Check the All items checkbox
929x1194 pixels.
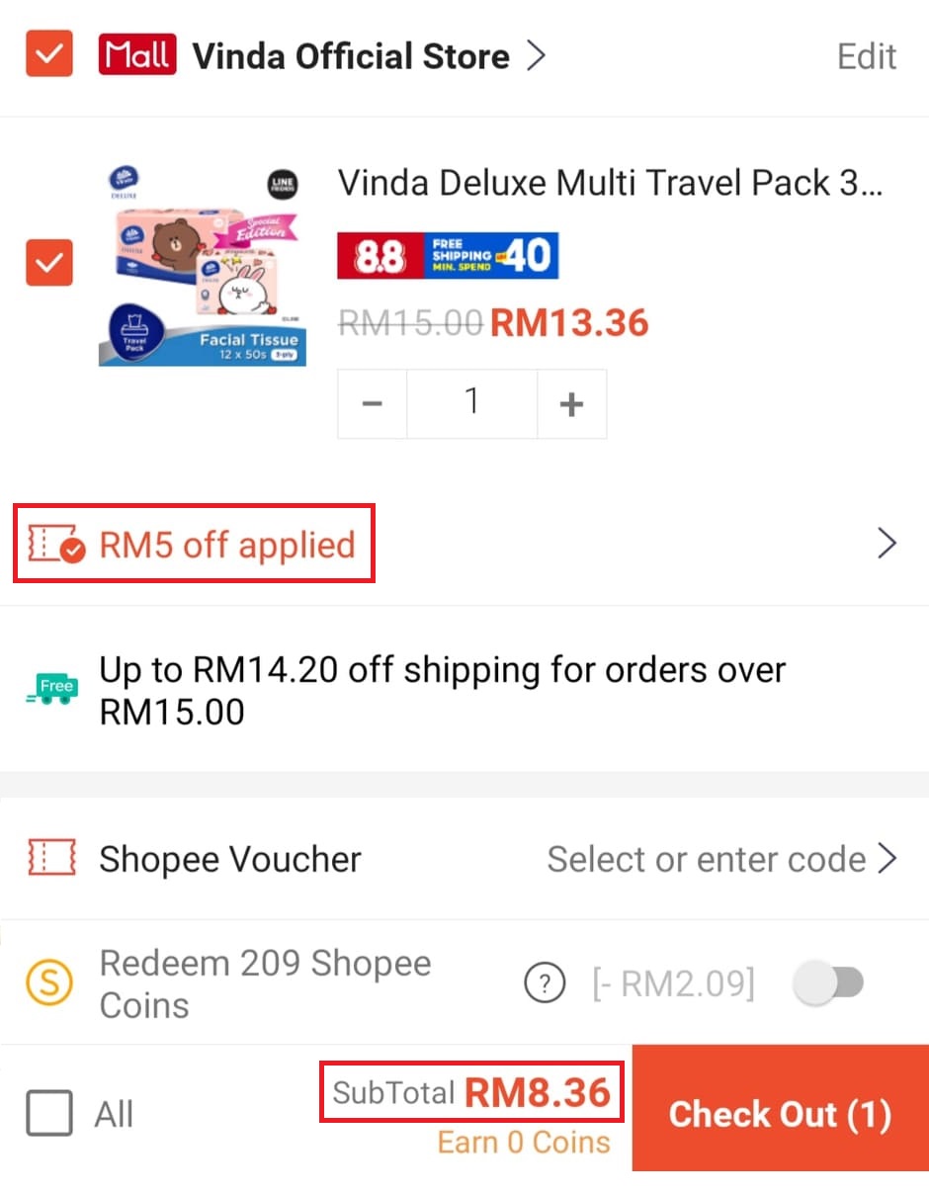click(x=49, y=1114)
